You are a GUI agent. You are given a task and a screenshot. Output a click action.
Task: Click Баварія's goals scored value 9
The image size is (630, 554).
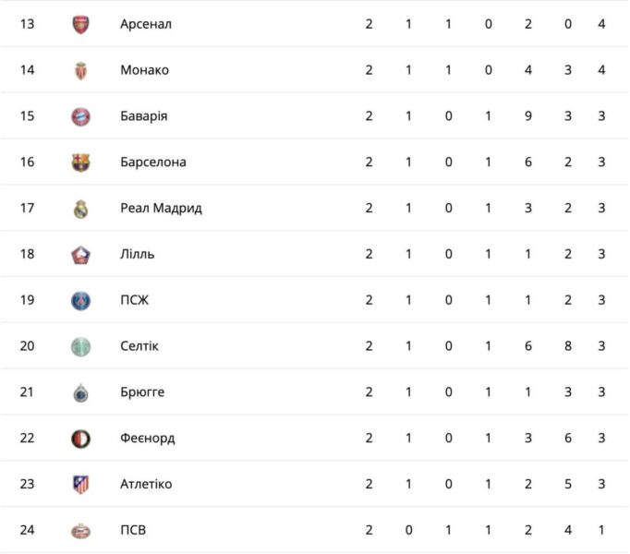528,116
